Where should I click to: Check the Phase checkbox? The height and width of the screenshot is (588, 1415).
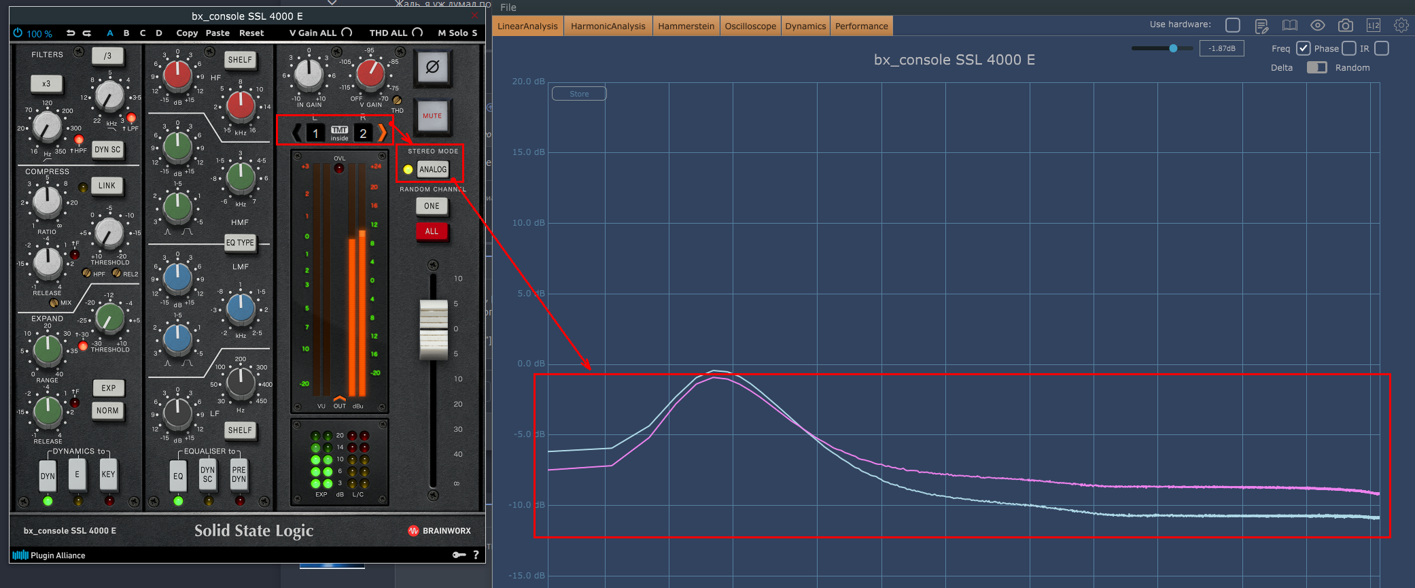click(x=1349, y=48)
